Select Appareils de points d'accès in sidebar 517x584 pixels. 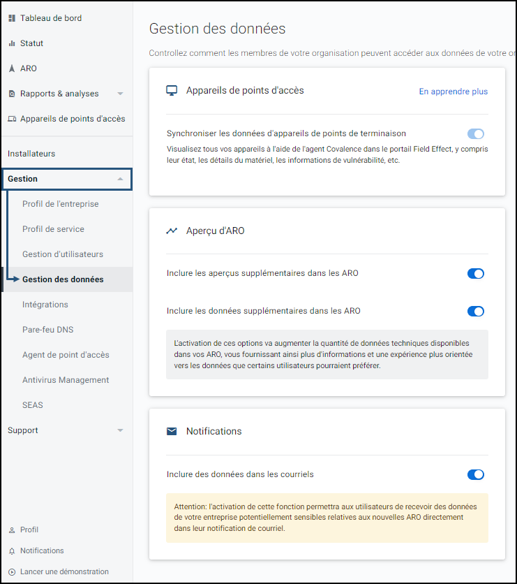tap(73, 119)
